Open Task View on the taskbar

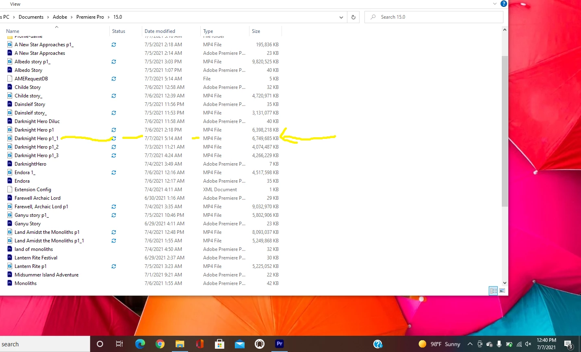click(119, 344)
